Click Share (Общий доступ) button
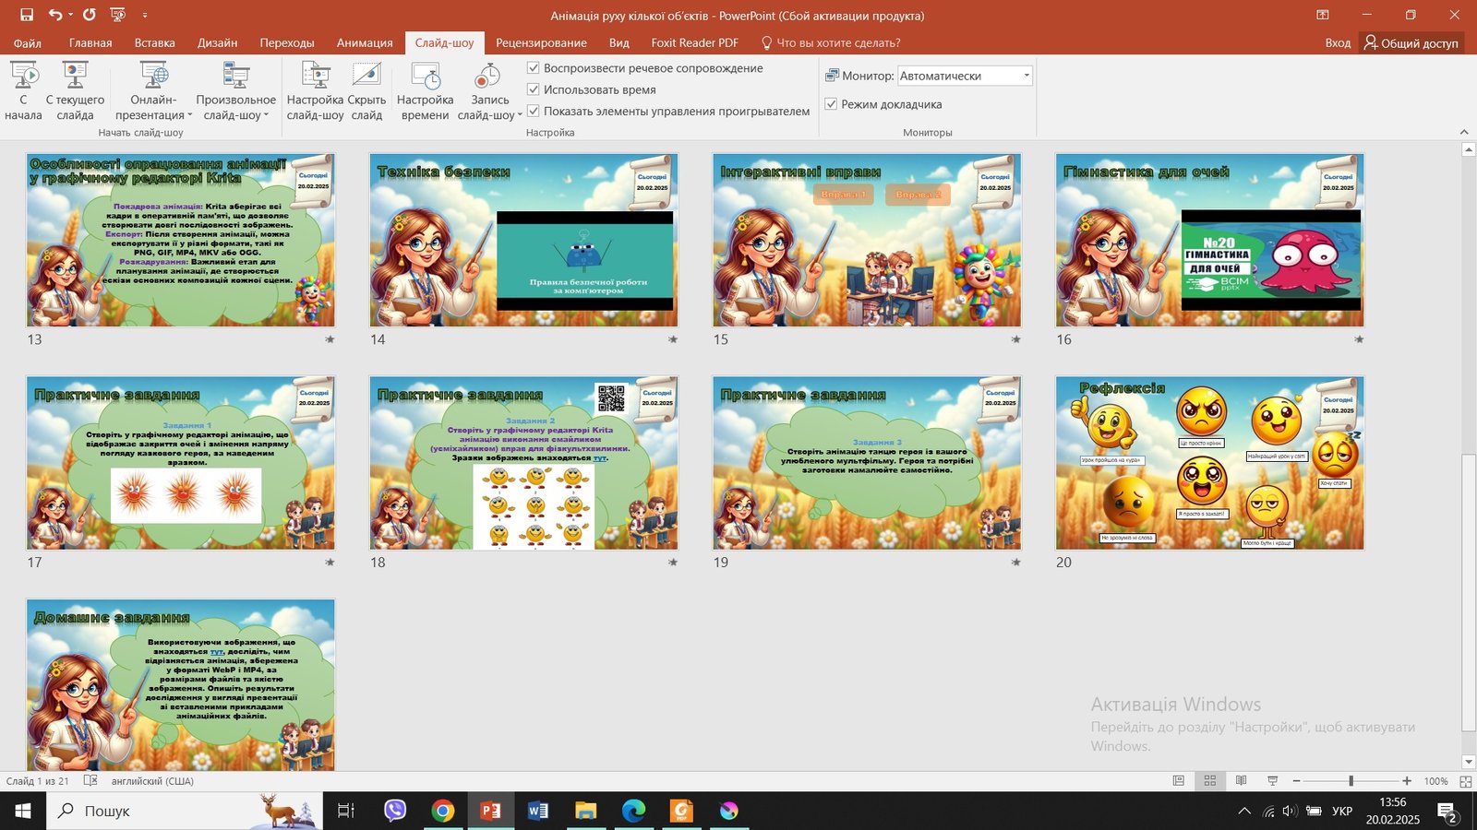This screenshot has height=830, width=1477. click(1411, 42)
